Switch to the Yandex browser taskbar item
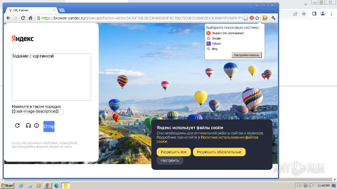The image size is (337, 189). click(66, 186)
